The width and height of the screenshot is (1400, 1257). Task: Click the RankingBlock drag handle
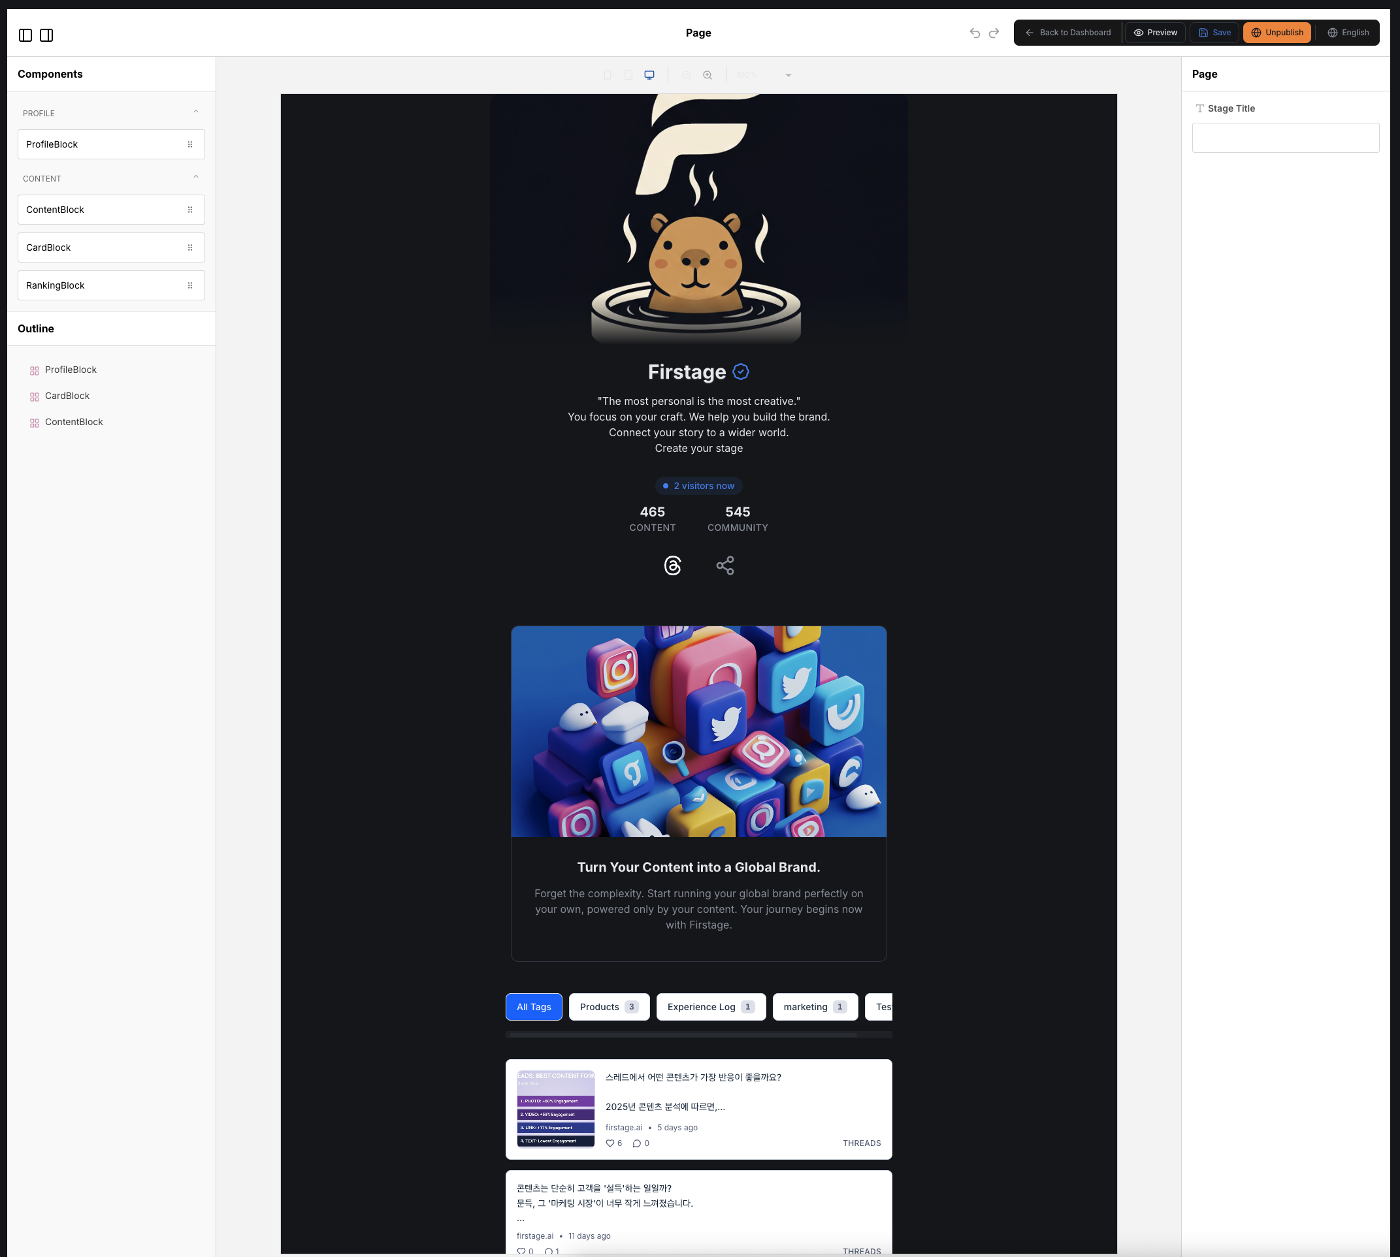pos(190,285)
